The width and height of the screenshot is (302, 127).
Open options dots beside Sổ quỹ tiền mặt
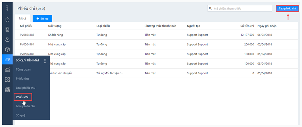[45, 61]
